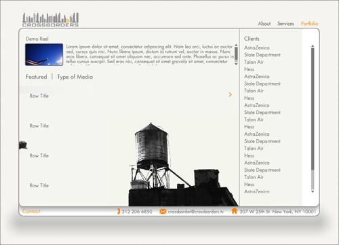
Task: Click the Demo Reel heading
Action: pos(37,39)
